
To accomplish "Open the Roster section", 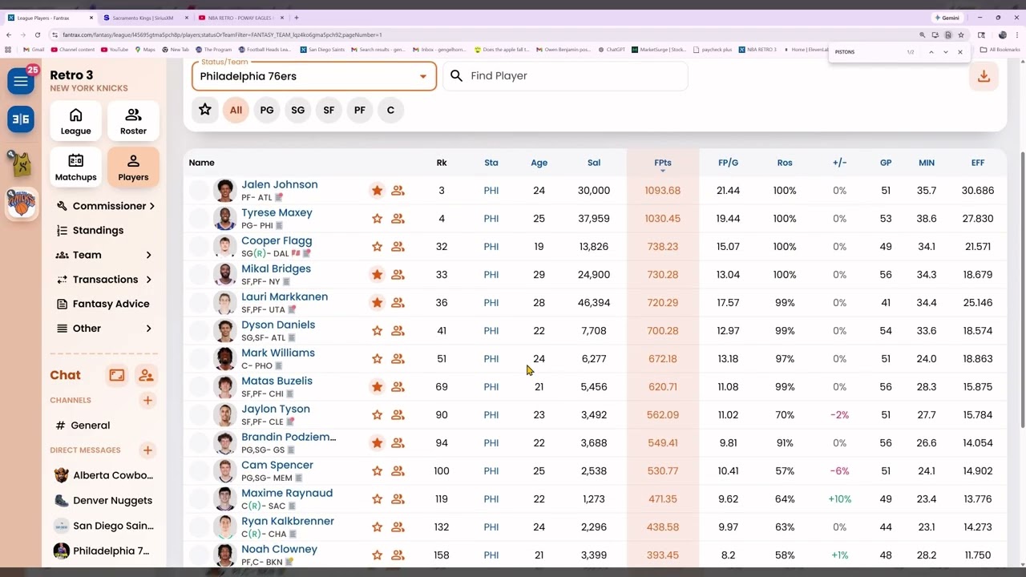I will coord(133,121).
